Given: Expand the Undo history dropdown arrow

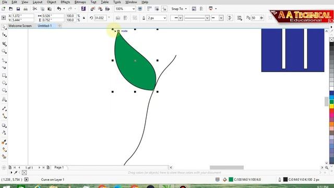Looking at the screenshot, I should 64,9.
